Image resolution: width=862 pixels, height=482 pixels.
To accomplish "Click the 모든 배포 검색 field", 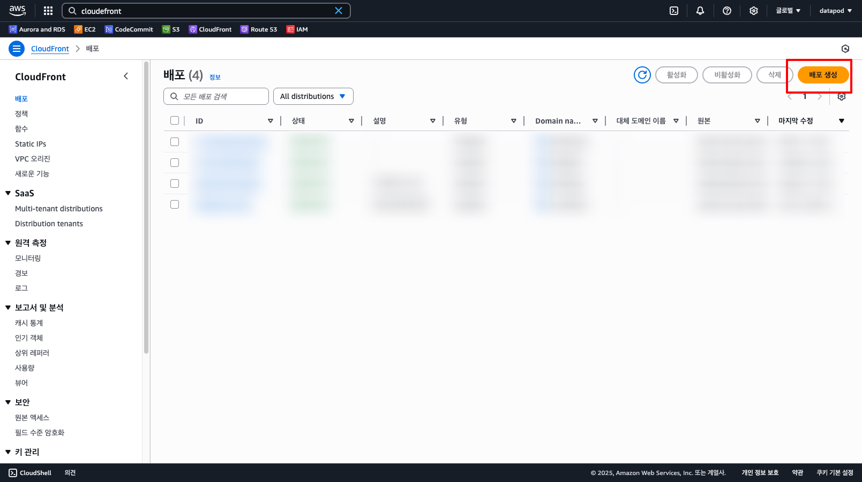I will pyautogui.click(x=216, y=96).
